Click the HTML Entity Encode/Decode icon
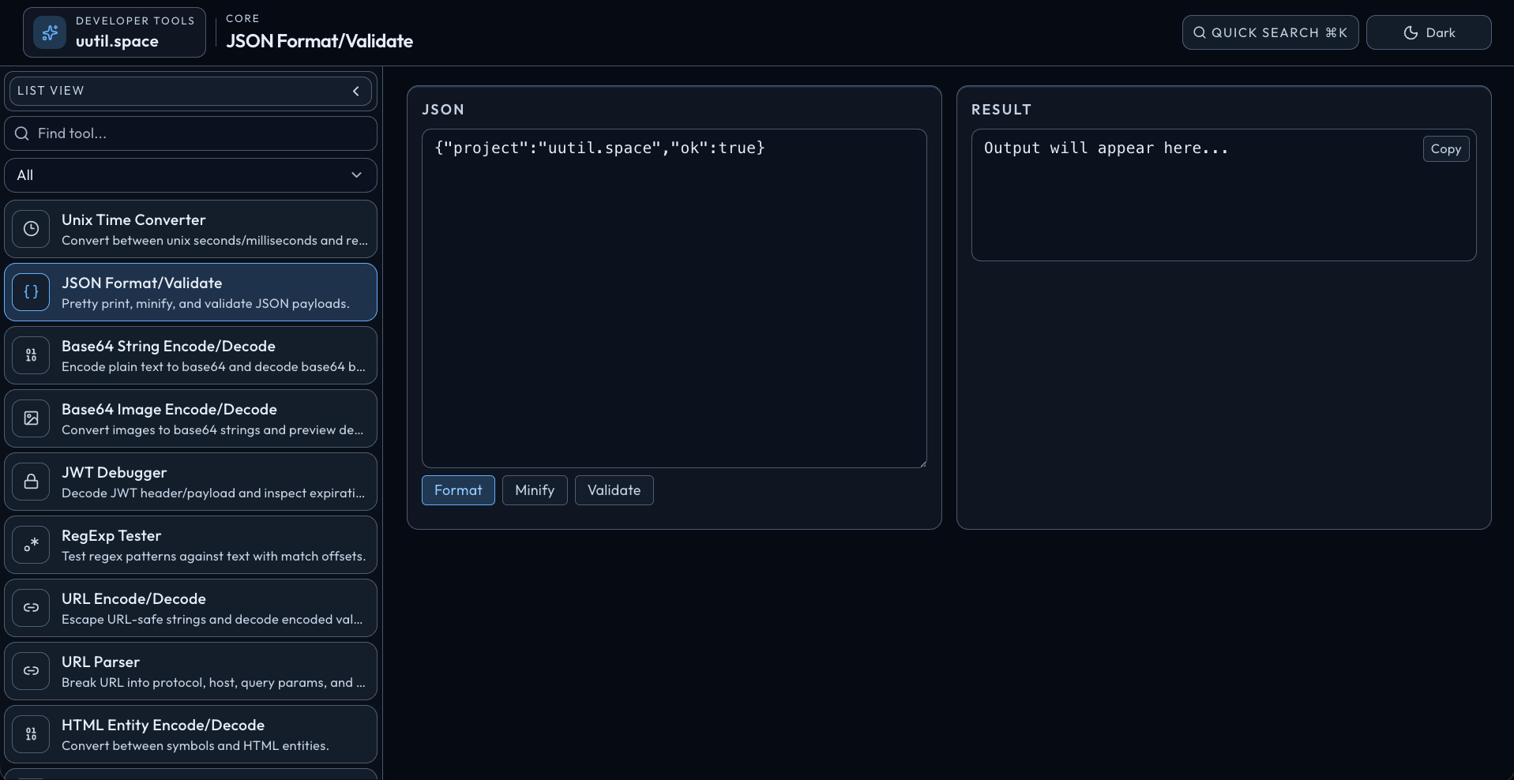The height and width of the screenshot is (780, 1514). point(31,734)
